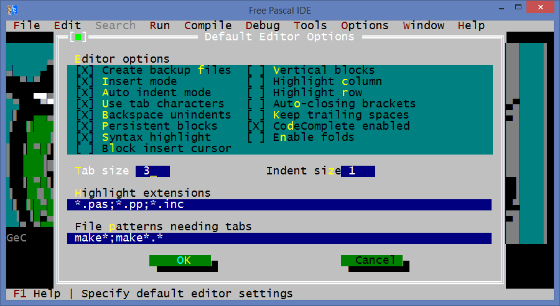Click F1 Help in status bar

pyautogui.click(x=37, y=294)
